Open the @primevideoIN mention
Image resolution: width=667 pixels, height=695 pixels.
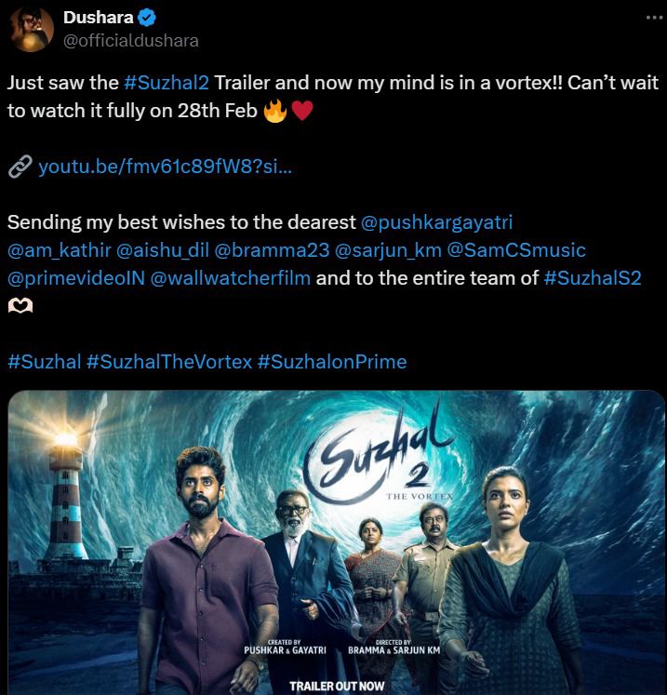pyautogui.click(x=76, y=278)
